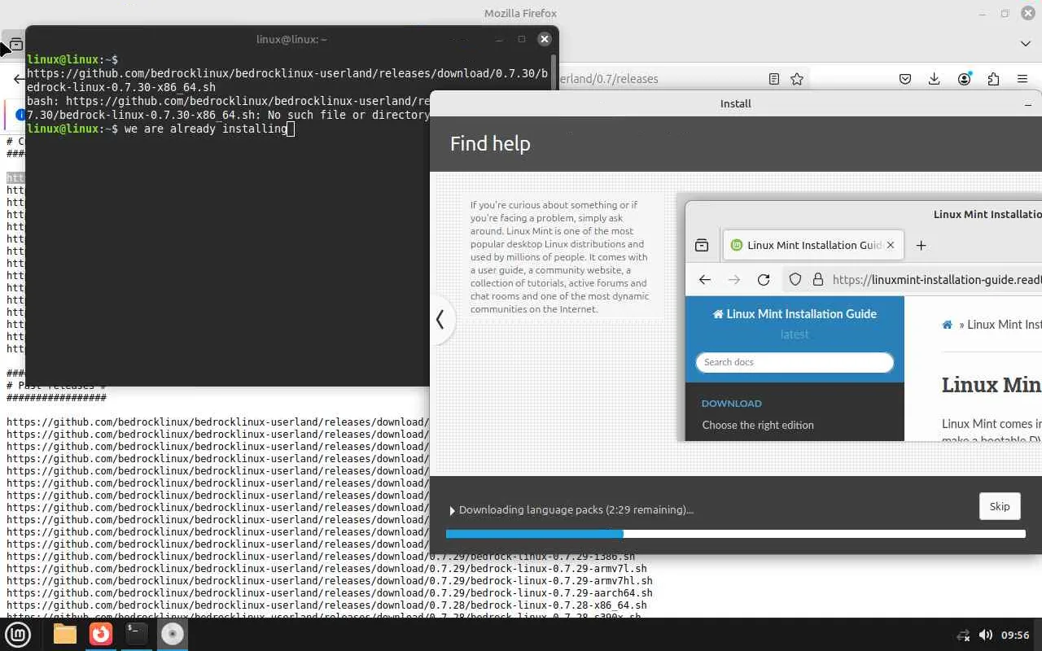
Task: Open the Firefox account icon
Action: click(965, 79)
